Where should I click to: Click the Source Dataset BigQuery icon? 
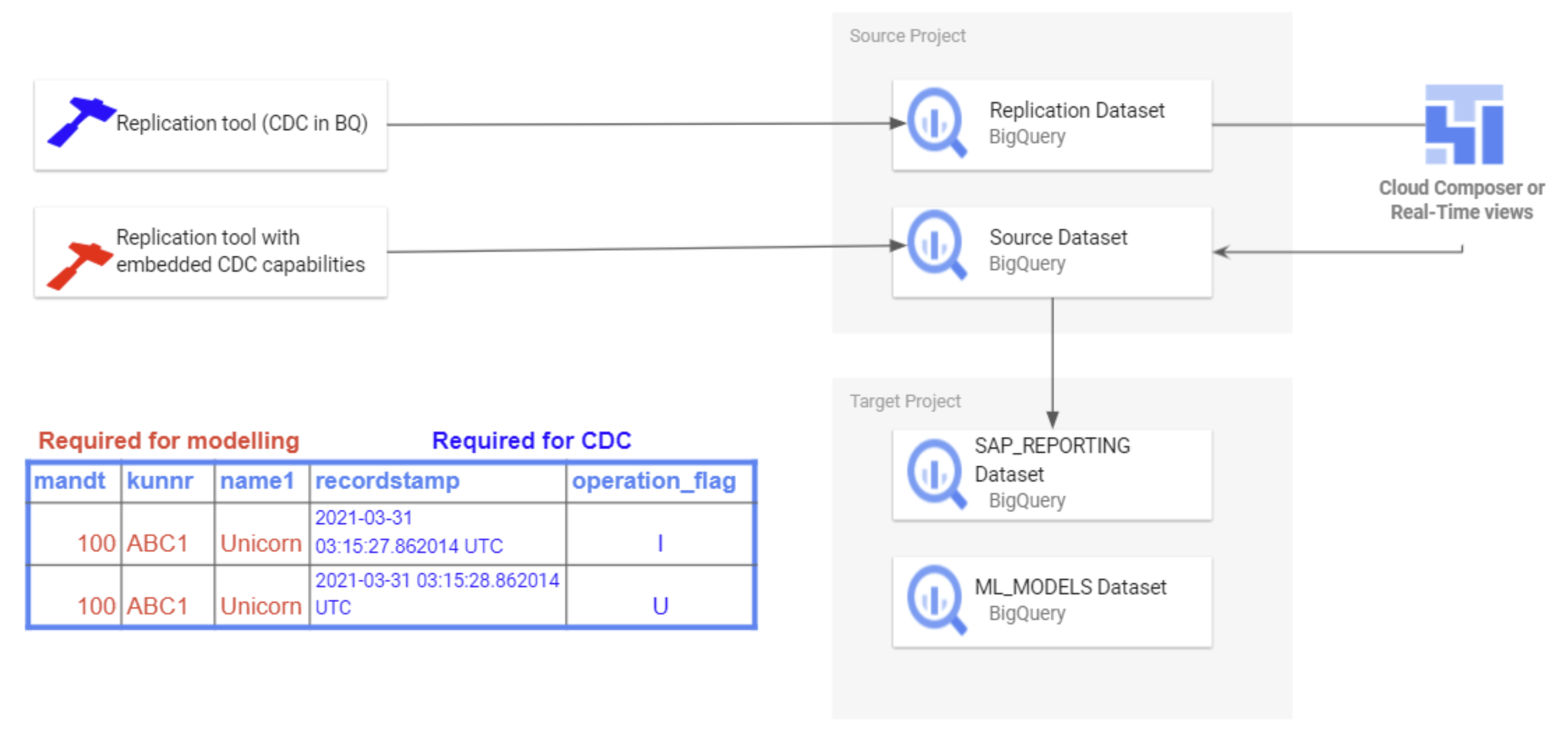(935, 245)
